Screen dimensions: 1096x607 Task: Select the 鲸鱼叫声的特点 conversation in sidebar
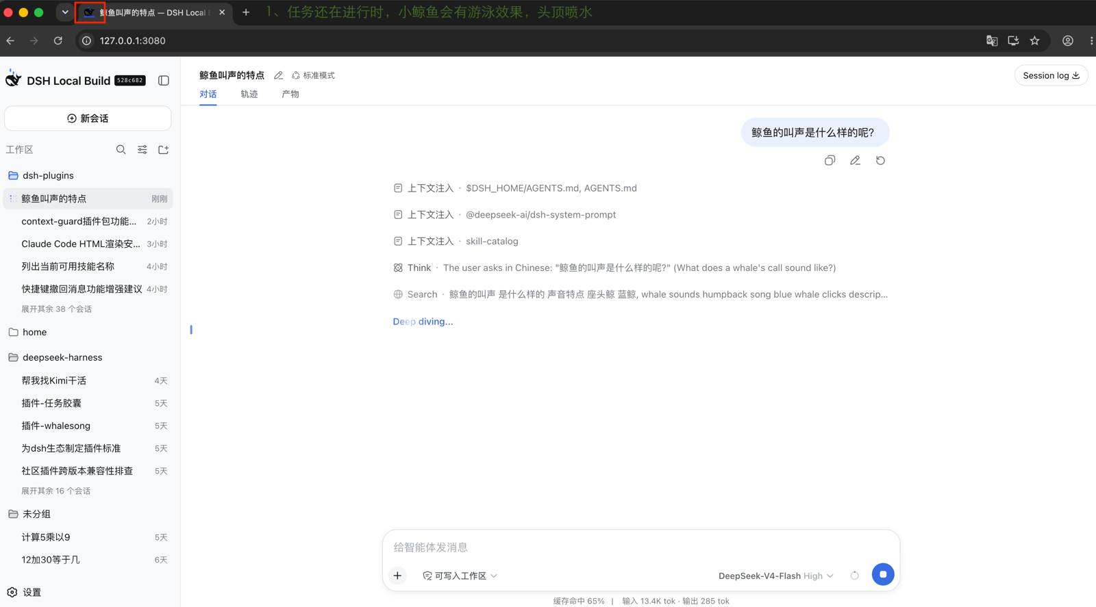point(88,198)
